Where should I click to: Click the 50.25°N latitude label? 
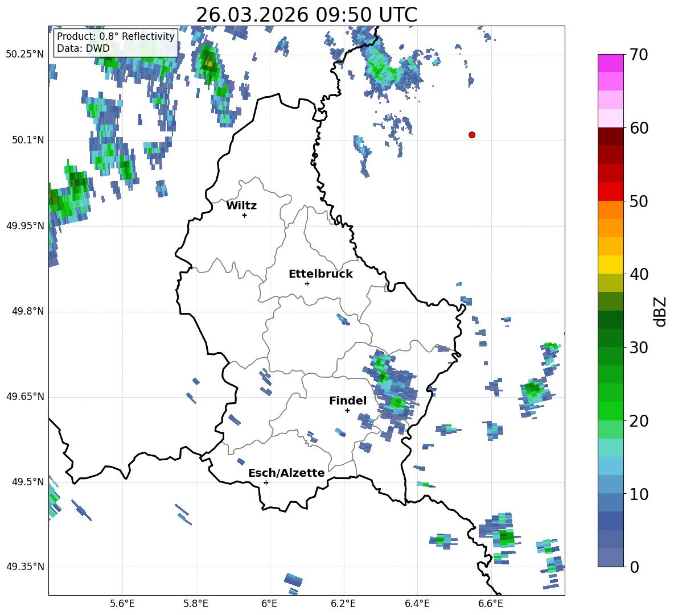(25, 55)
